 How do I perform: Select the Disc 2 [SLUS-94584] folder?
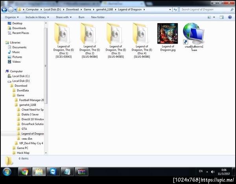click(x=90, y=40)
